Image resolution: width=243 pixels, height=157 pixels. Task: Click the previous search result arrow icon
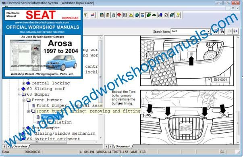point(230,31)
